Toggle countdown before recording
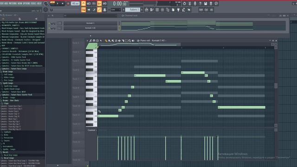The width and height of the screenshot is (297, 167). (94, 3)
